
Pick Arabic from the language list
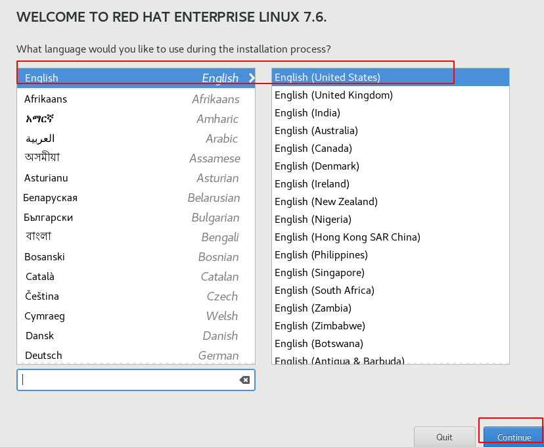point(136,139)
